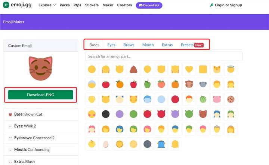Screen dimensions: 269x165
Task: Focus the emoji part search field
Action: point(164,56)
